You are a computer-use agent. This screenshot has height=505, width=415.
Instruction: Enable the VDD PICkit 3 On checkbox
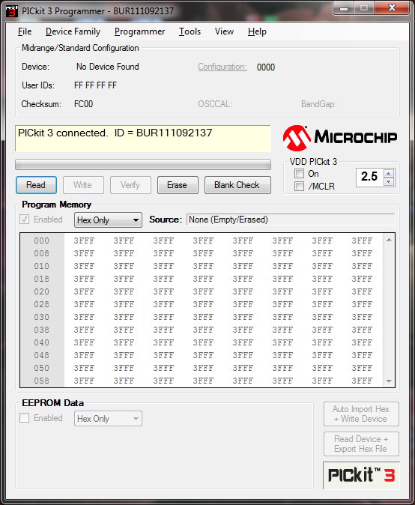[x=300, y=174]
